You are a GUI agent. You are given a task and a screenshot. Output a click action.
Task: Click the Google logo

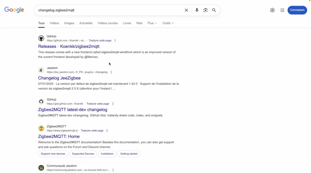[14, 10]
